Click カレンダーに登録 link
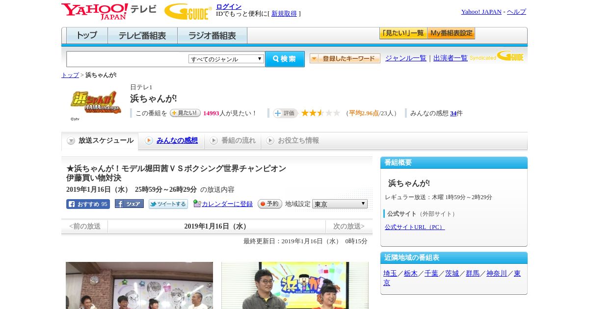The height and width of the screenshot is (309, 589). click(227, 204)
